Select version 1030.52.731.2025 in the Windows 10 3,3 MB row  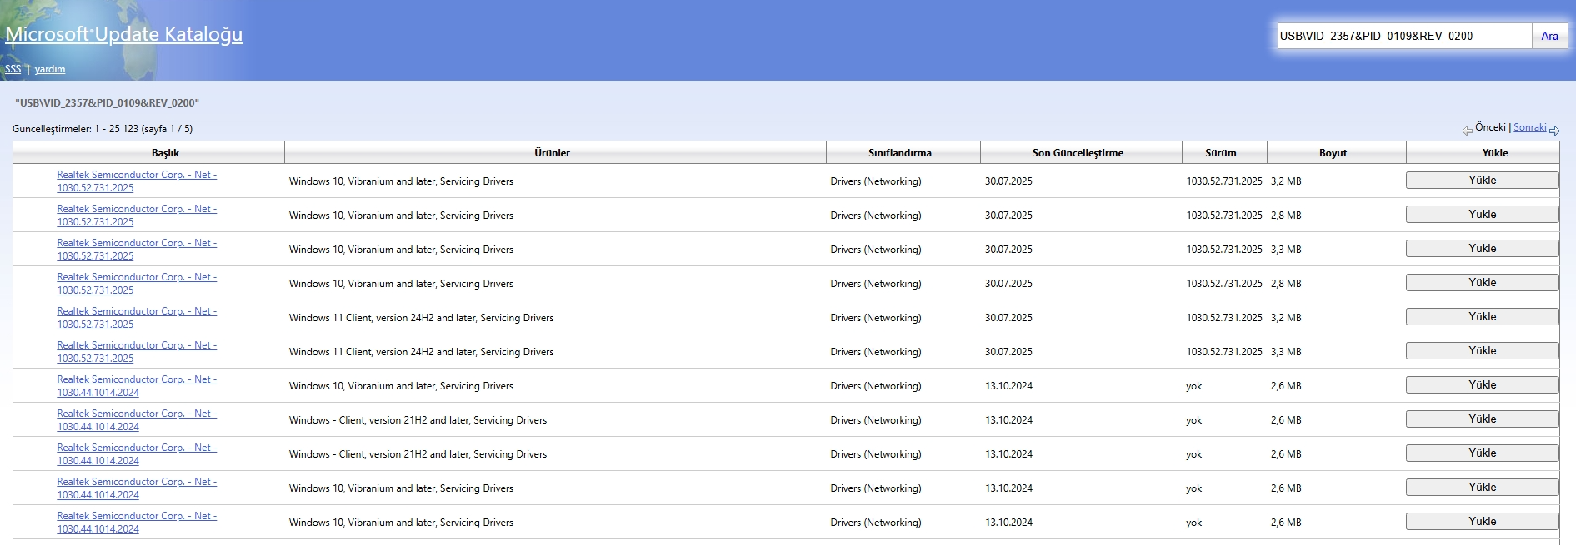coord(1224,250)
